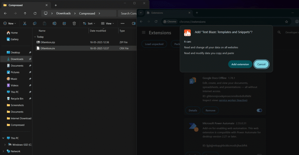Open a new Chrome tab
This screenshot has height=155, width=299.
pyautogui.click(x=197, y=13)
